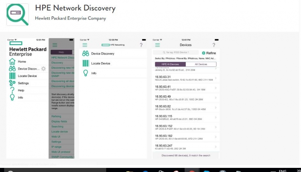Switch to the All Devices segment

click(x=200, y=64)
